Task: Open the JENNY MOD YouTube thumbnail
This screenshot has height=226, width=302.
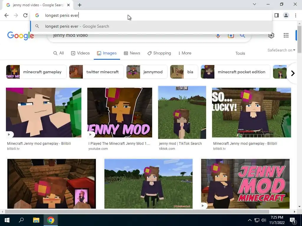Action: click(120, 113)
